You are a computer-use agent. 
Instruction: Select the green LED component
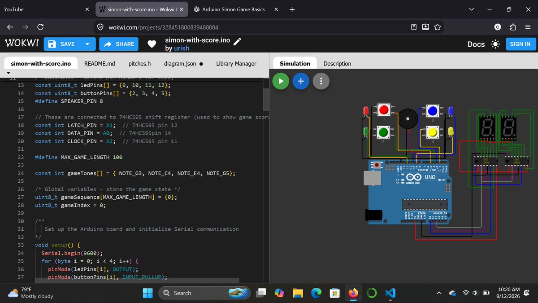(x=366, y=132)
